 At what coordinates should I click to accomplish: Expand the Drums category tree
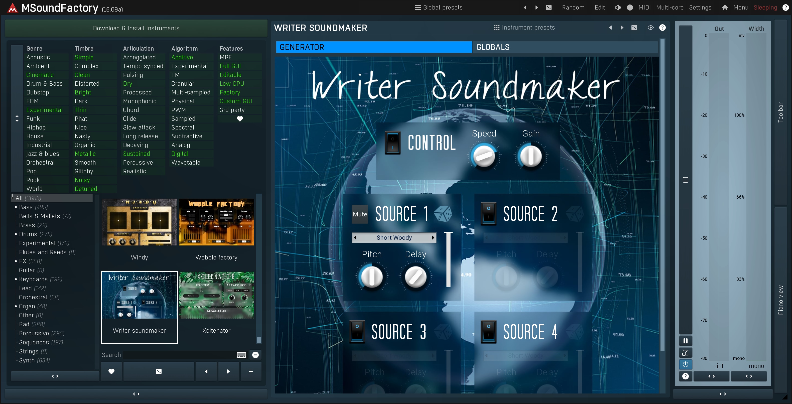tap(16, 234)
